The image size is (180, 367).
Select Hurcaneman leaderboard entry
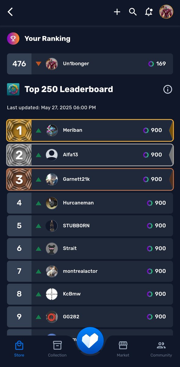click(x=90, y=203)
